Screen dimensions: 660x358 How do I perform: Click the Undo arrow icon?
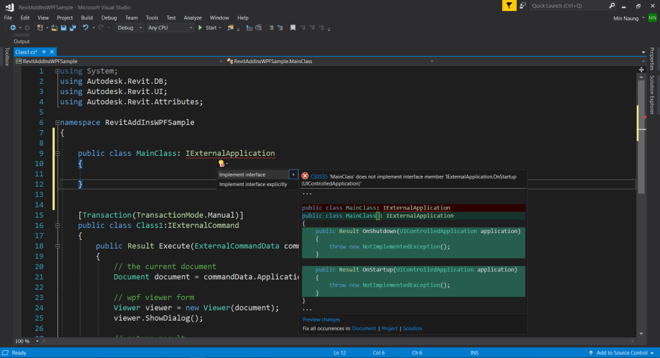click(x=85, y=28)
